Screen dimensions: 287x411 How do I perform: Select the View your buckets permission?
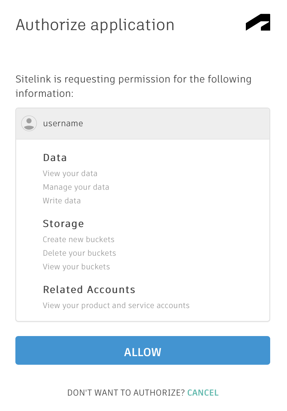pos(76,267)
